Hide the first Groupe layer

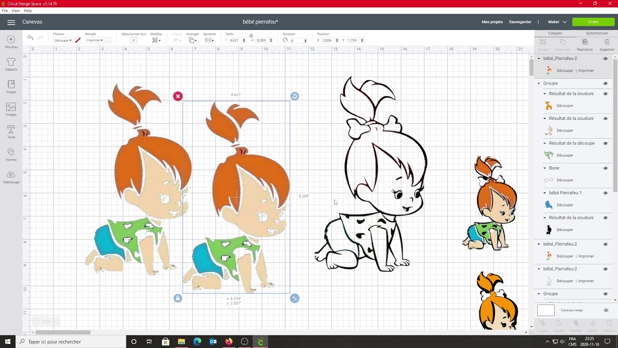coord(605,83)
